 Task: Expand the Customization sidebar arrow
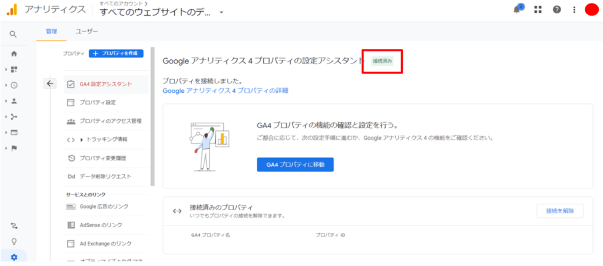pyautogui.click(x=6, y=70)
